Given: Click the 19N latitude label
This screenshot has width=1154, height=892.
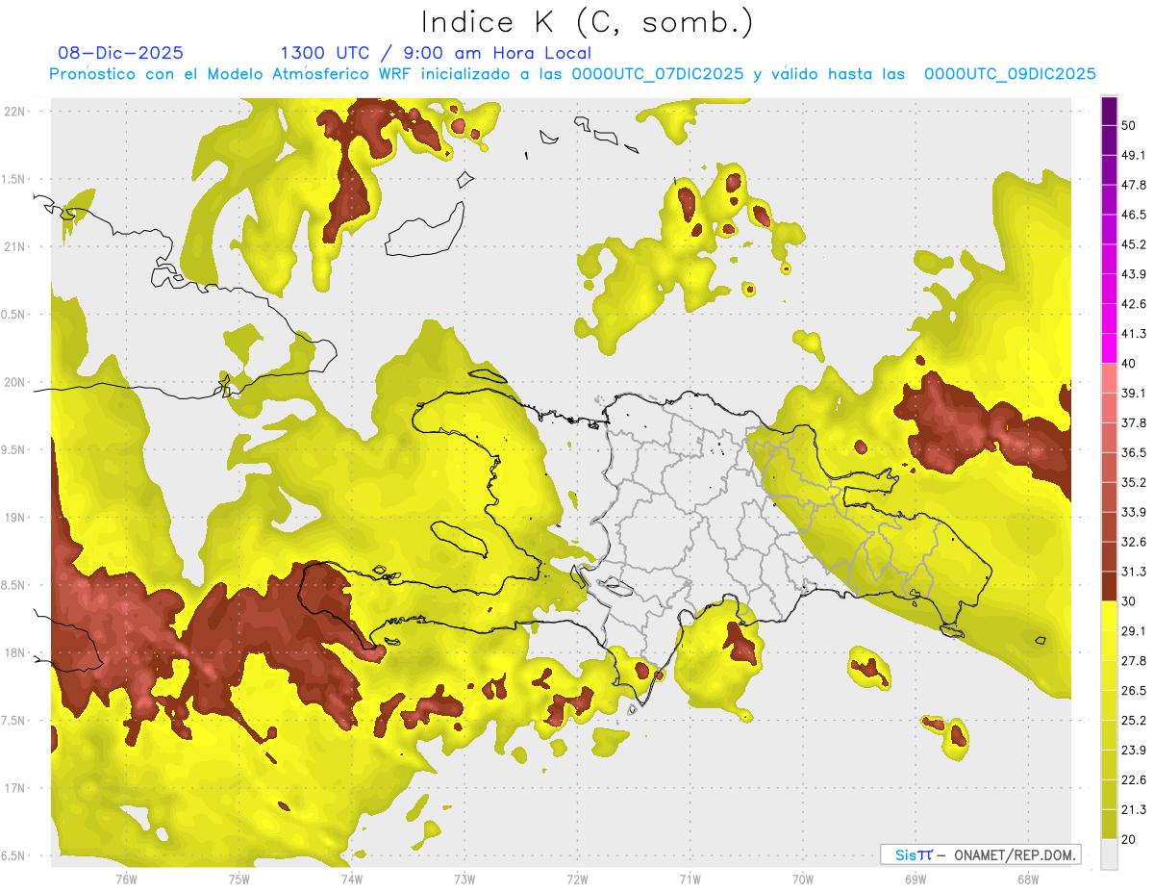Looking at the screenshot, I should (x=14, y=518).
